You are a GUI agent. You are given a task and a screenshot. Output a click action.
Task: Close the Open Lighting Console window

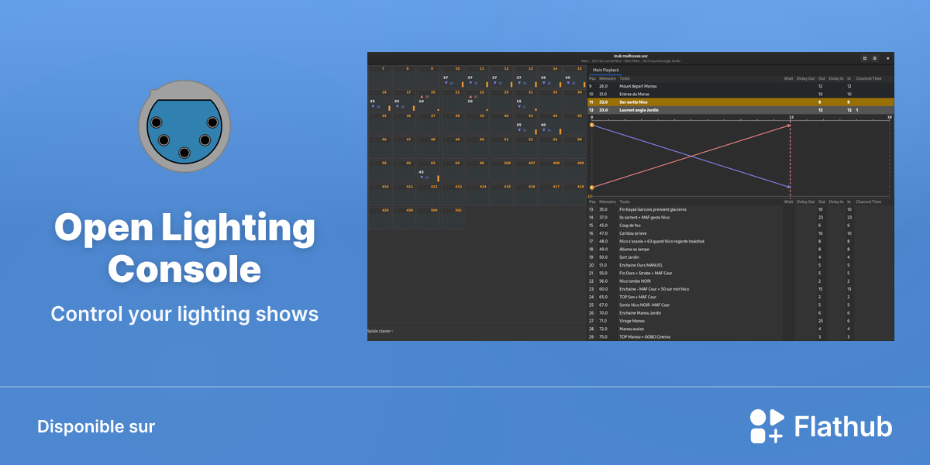pyautogui.click(x=888, y=58)
